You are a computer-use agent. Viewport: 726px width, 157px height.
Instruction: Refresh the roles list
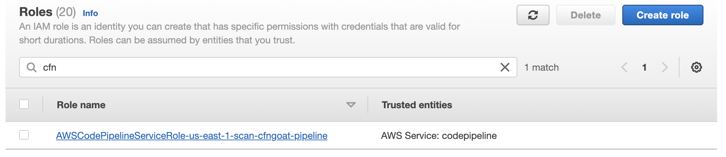pyautogui.click(x=533, y=15)
